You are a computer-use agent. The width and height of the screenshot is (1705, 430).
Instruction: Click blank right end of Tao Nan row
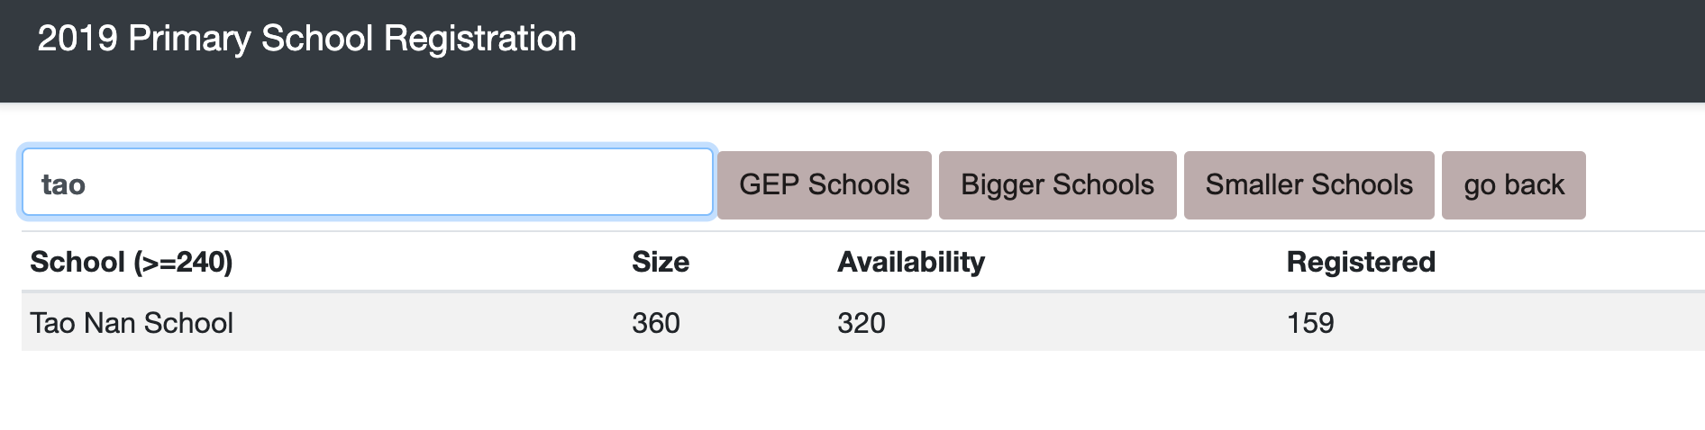click(x=1577, y=323)
